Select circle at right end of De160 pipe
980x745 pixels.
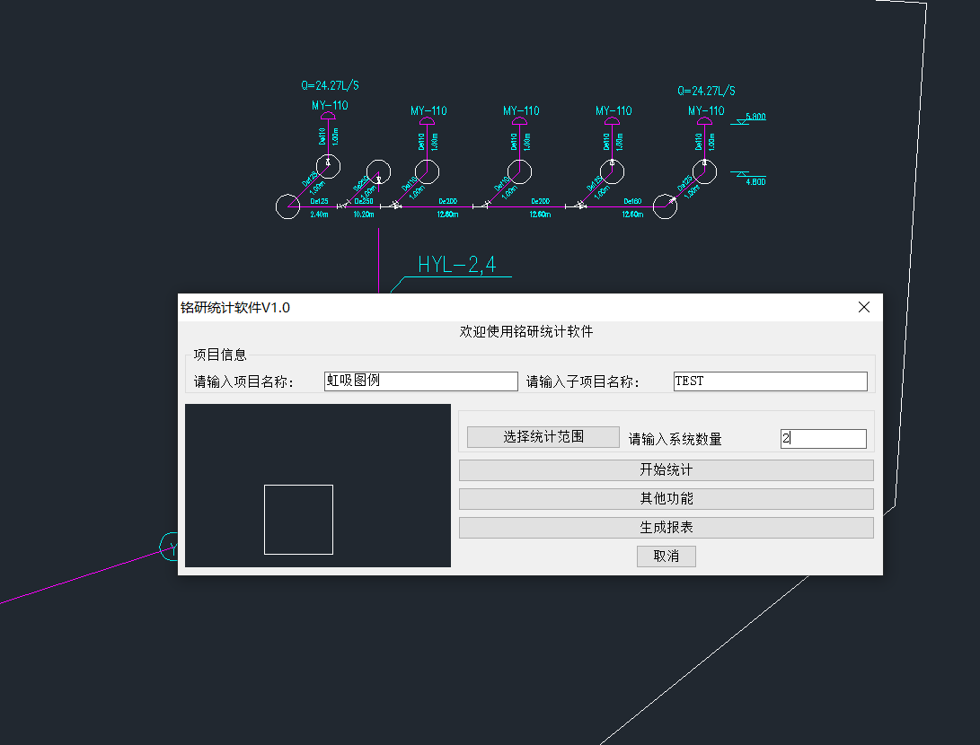tap(667, 206)
